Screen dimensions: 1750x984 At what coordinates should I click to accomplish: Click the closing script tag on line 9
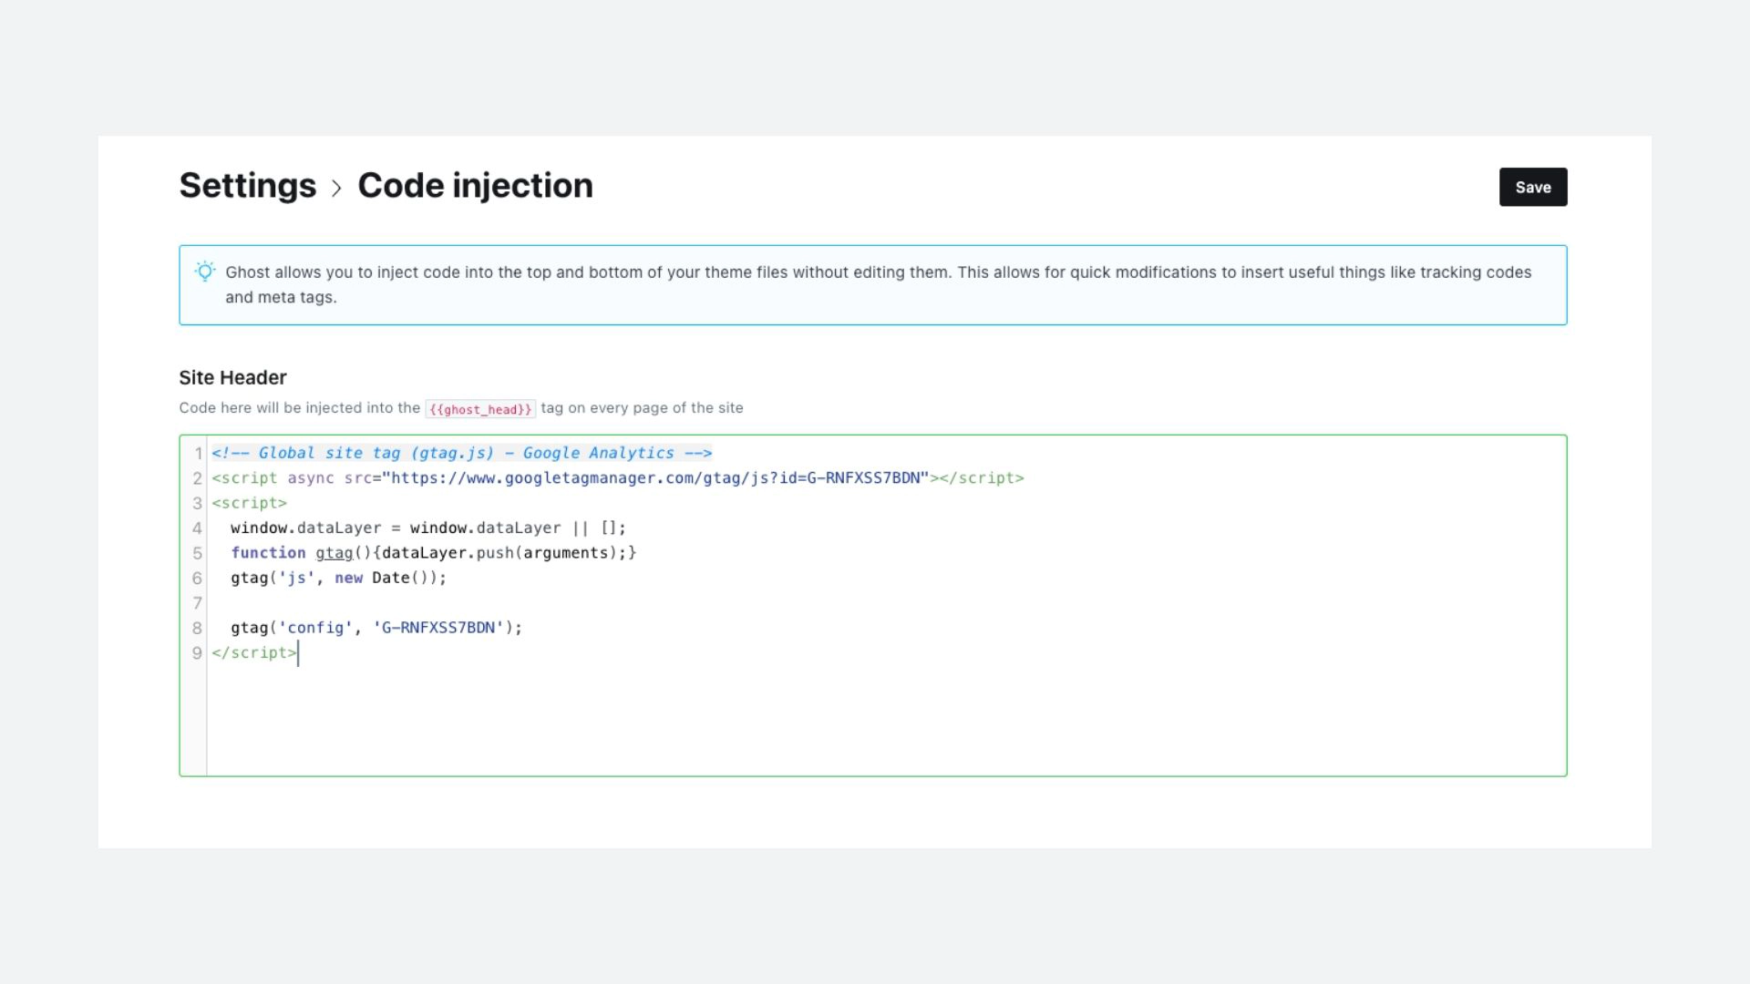[254, 653]
